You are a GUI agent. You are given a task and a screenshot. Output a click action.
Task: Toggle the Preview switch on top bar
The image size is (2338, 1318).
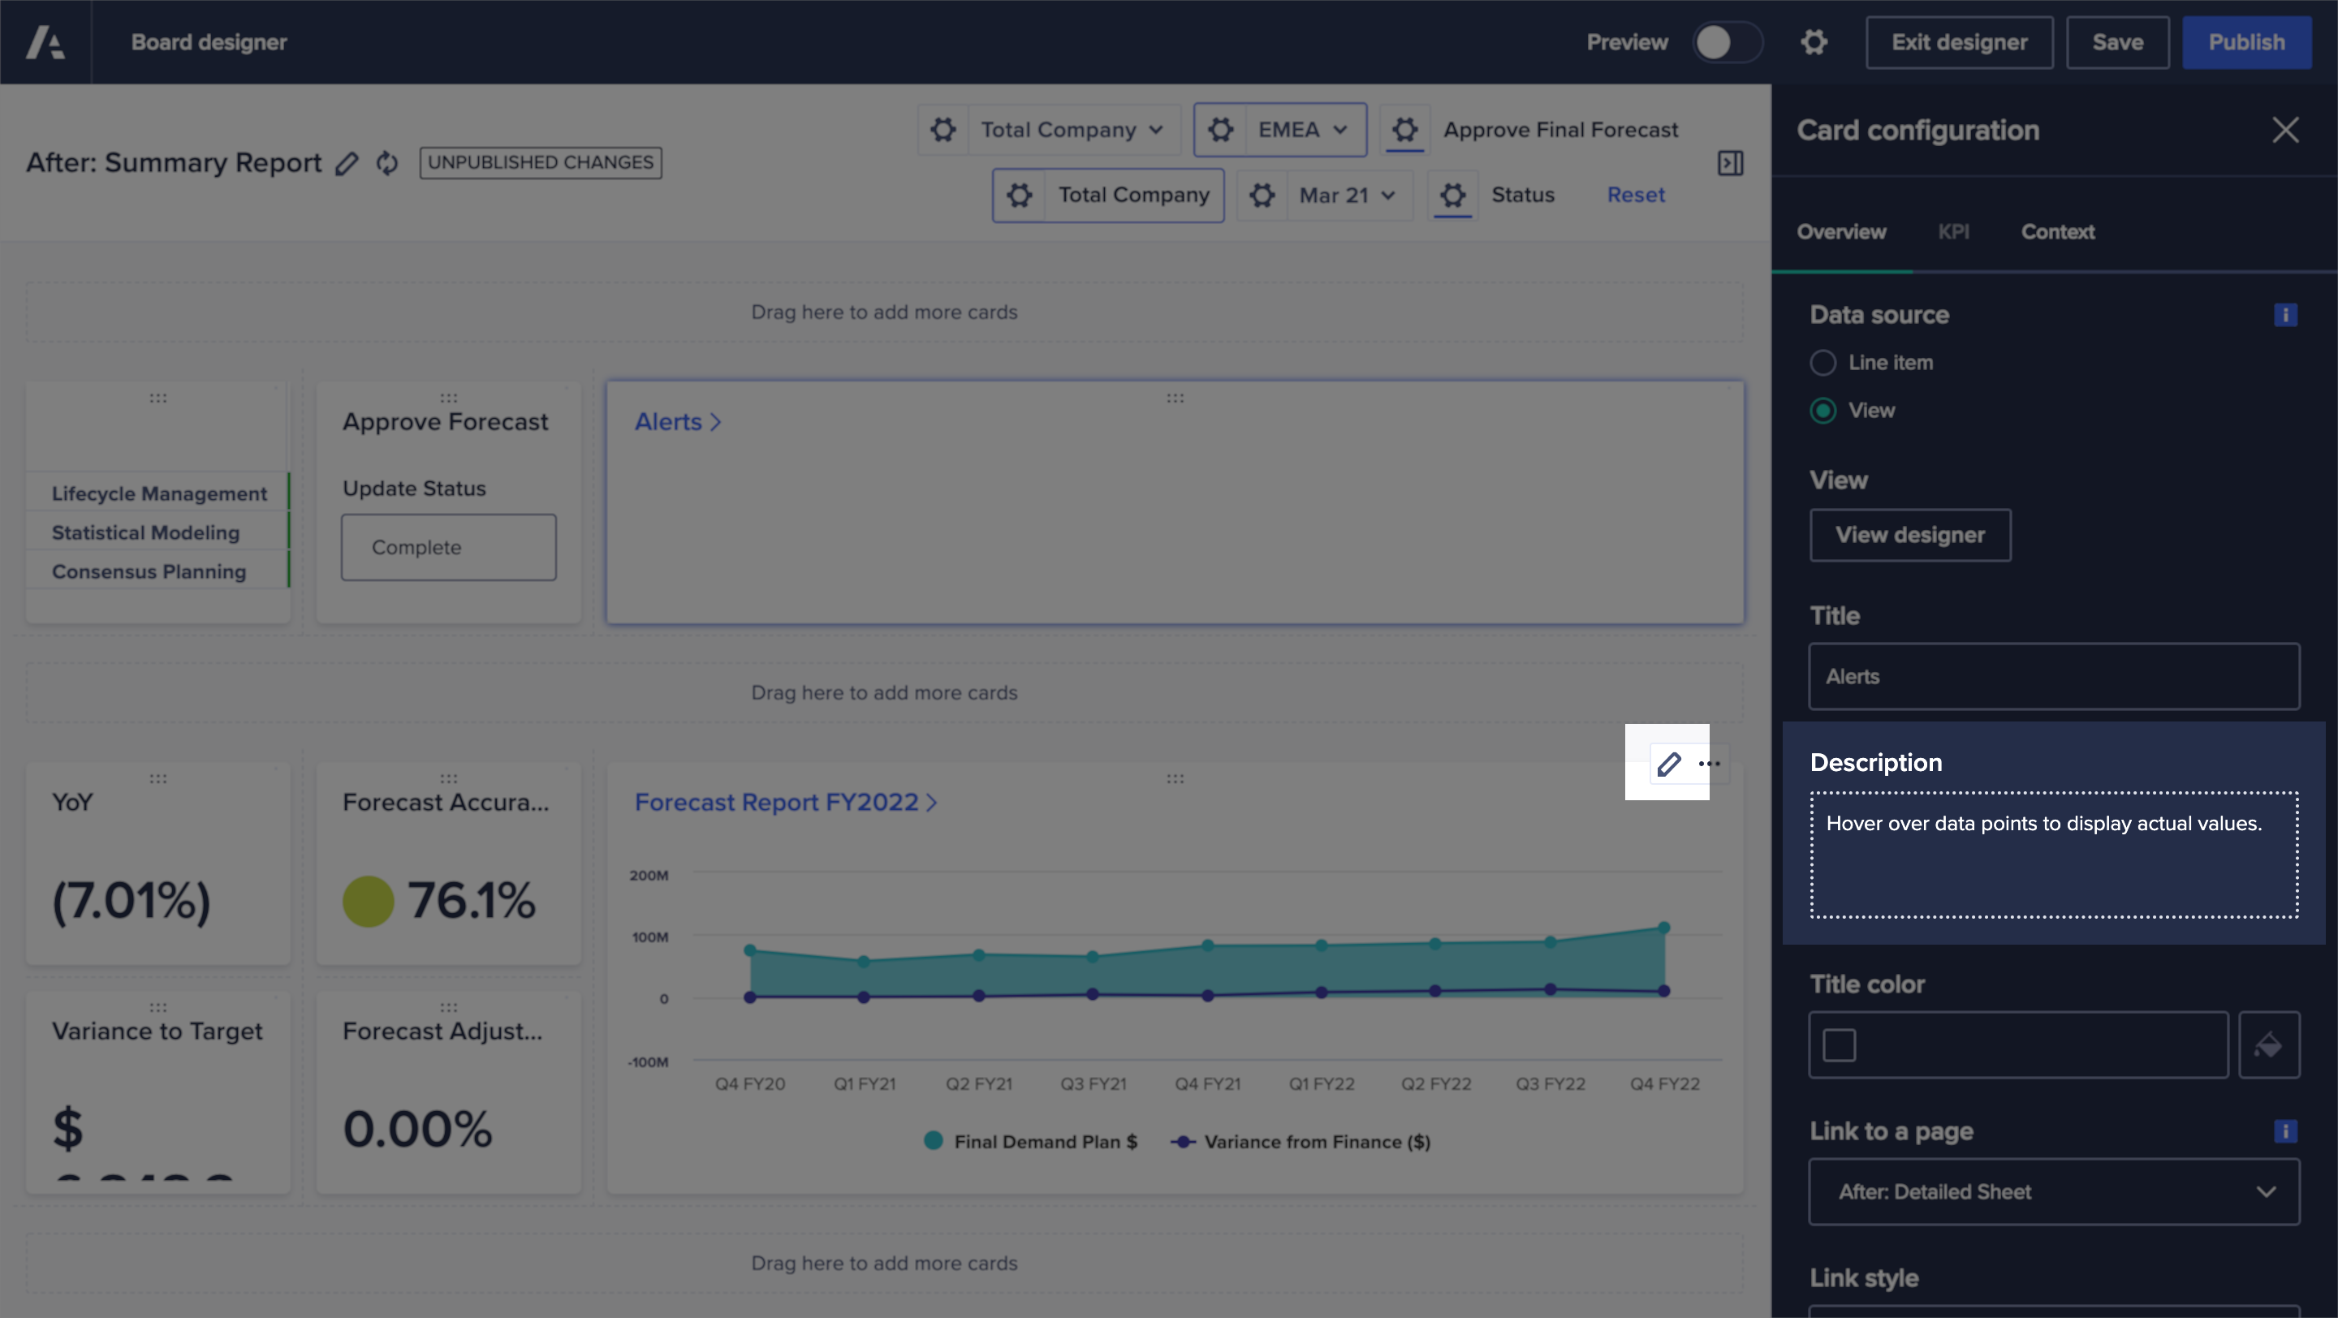(1728, 41)
